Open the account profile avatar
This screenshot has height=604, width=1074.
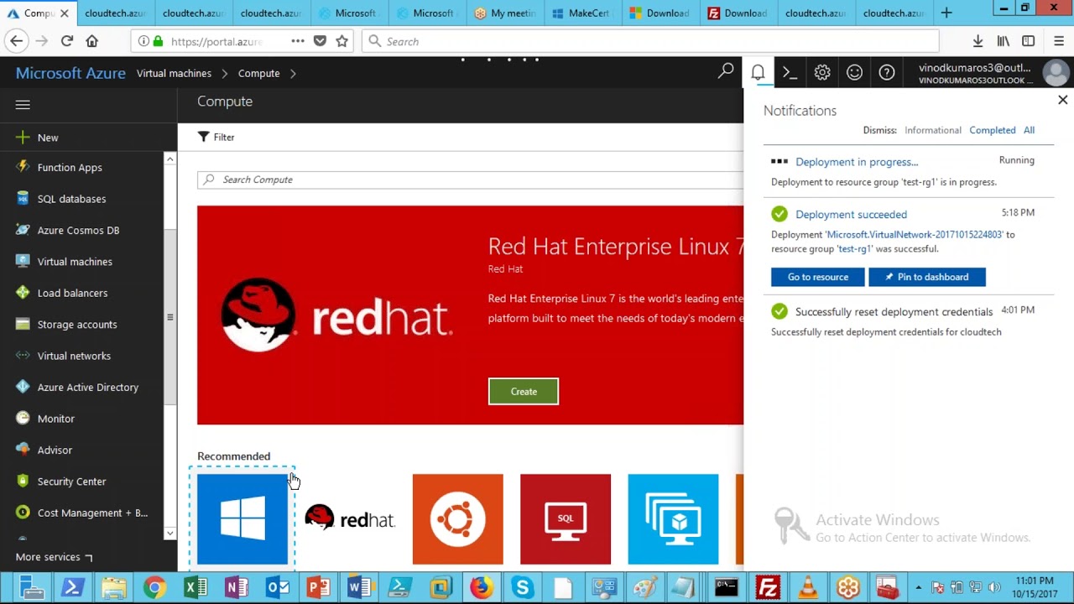(1056, 73)
